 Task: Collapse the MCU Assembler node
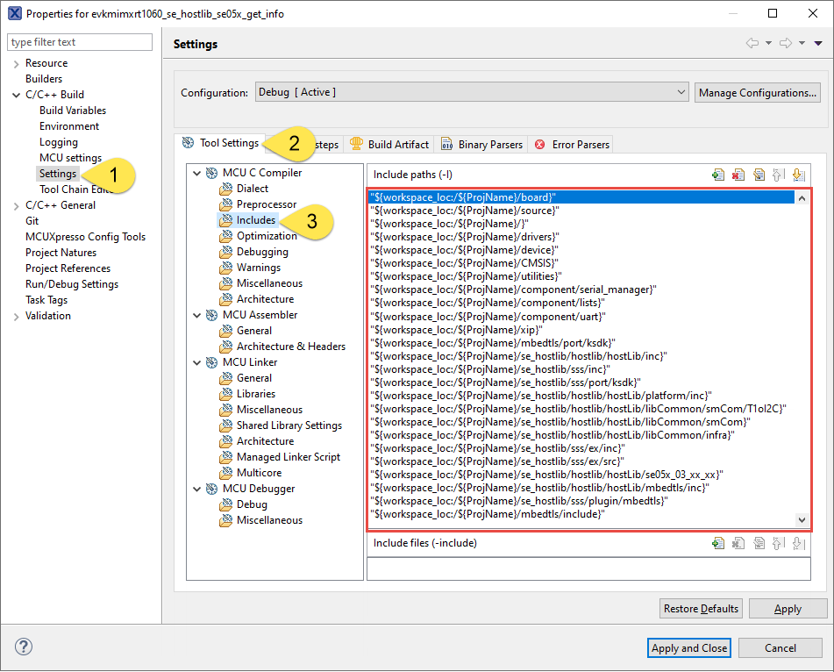point(196,315)
